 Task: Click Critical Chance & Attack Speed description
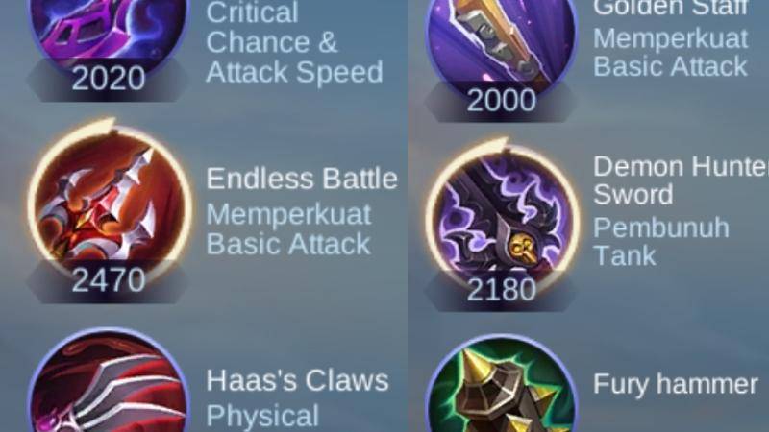click(x=294, y=42)
